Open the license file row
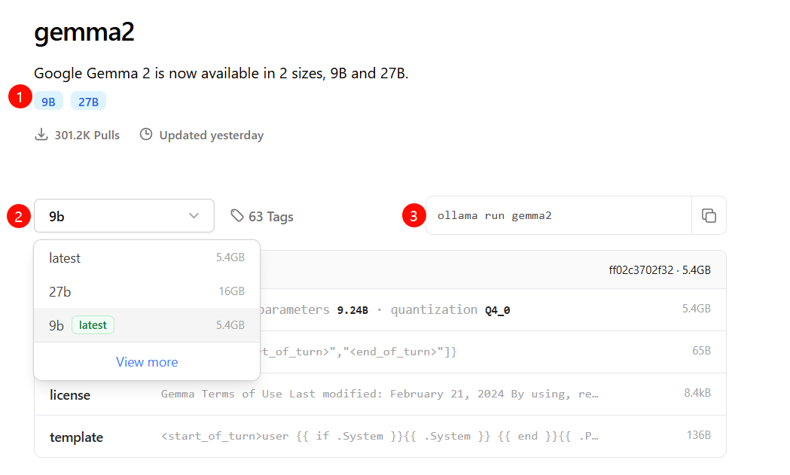790x475 pixels. (x=380, y=394)
